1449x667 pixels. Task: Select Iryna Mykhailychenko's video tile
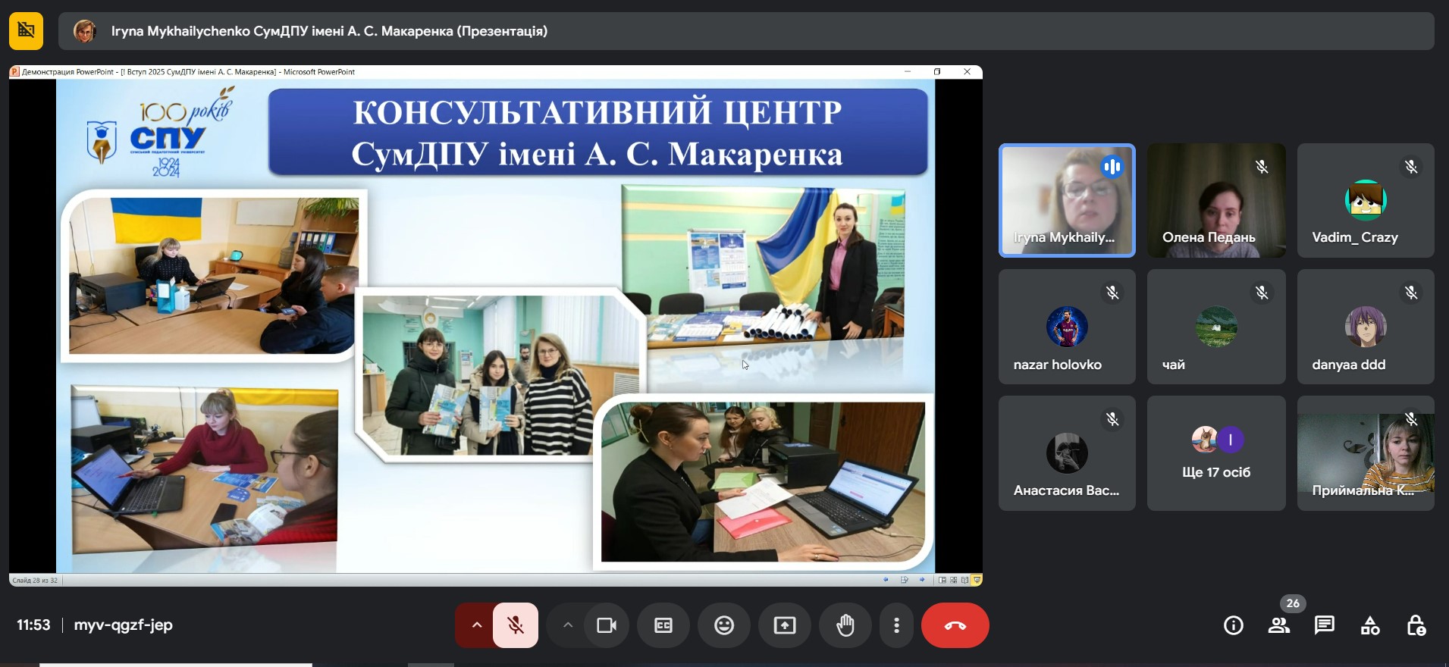pos(1067,200)
